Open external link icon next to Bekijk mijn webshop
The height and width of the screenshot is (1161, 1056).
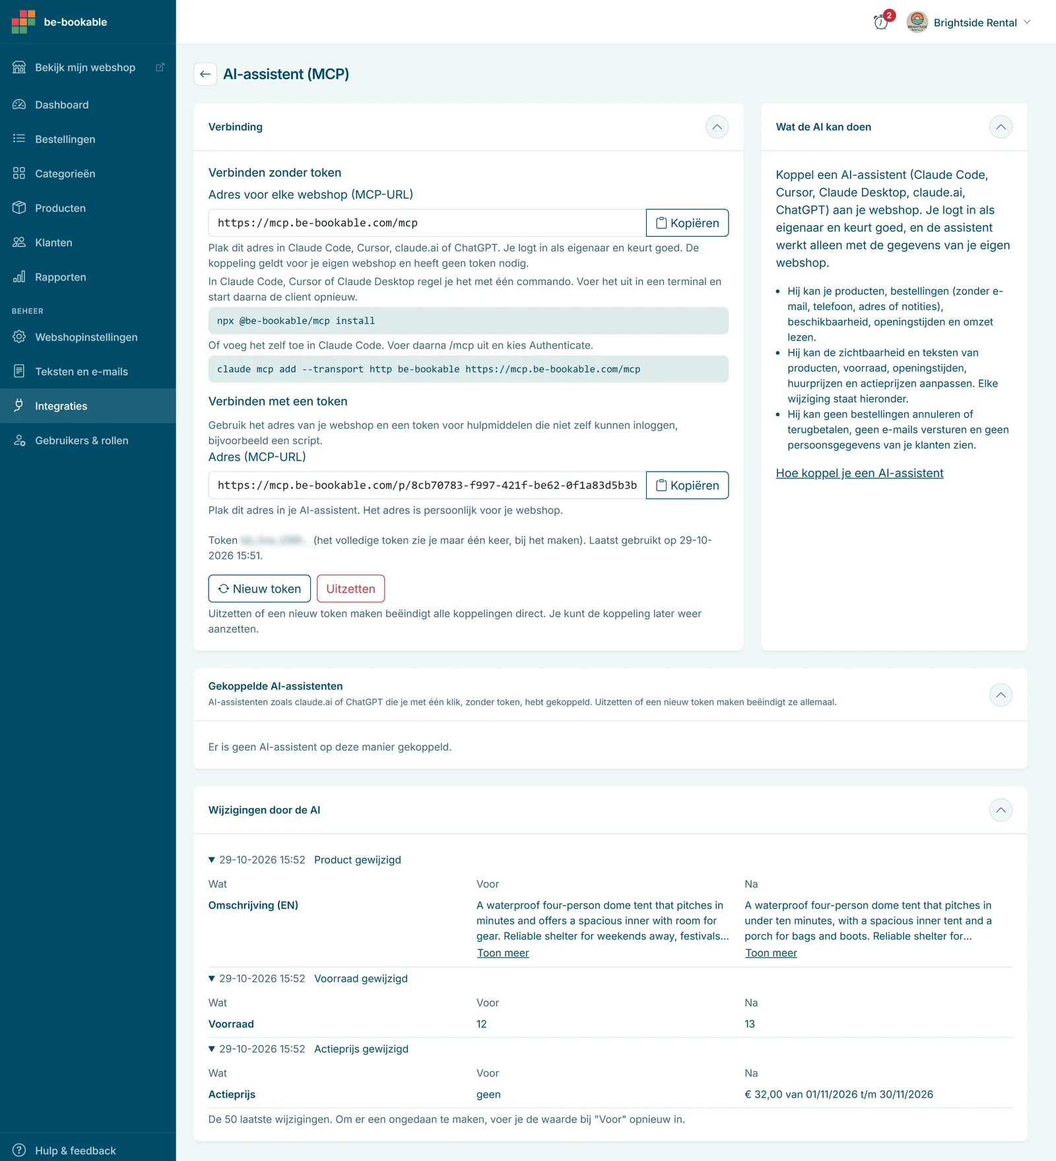(x=160, y=67)
